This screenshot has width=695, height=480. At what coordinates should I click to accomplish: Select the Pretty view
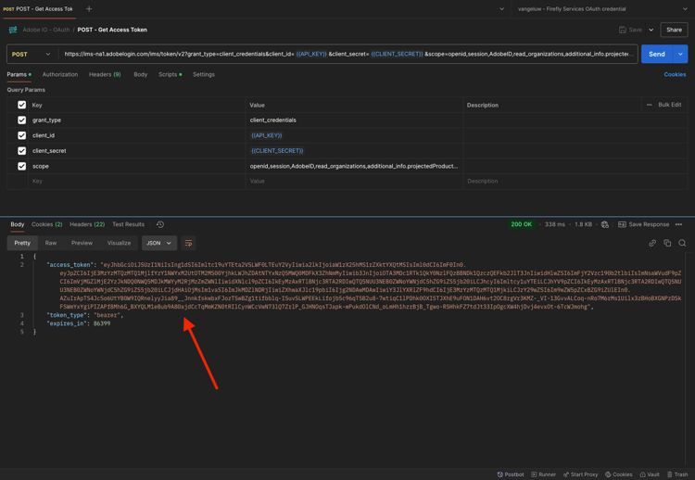pyautogui.click(x=22, y=243)
